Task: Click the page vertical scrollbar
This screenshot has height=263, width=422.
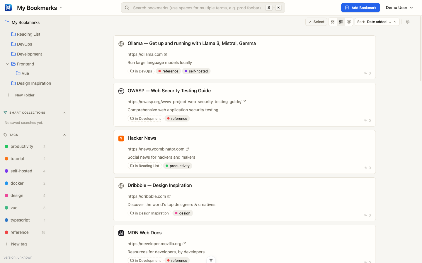Action: click(421, 49)
